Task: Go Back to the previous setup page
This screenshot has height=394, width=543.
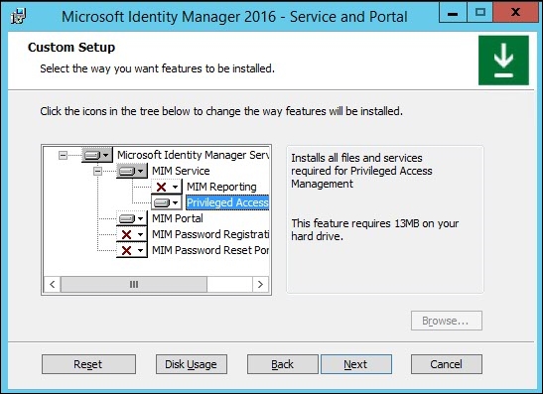Action: 283,364
